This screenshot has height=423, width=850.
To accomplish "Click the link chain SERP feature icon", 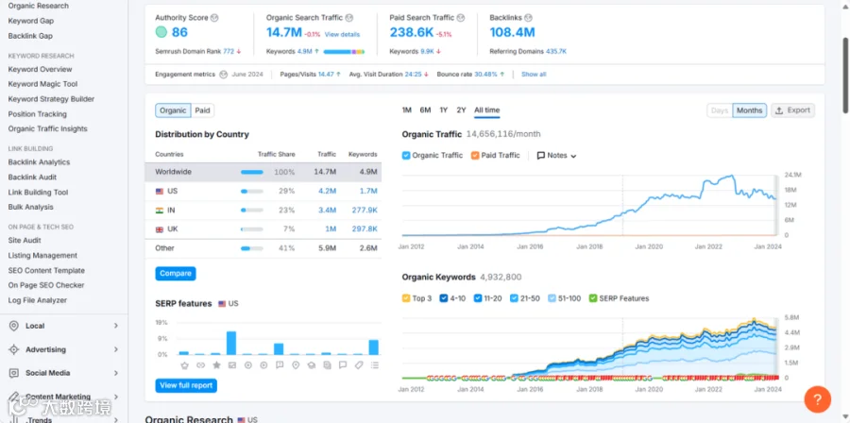I will coord(200,365).
